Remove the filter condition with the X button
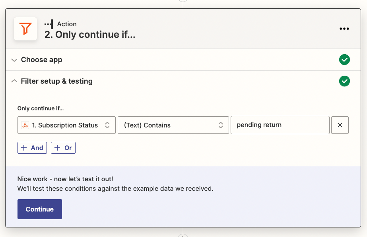The height and width of the screenshot is (237, 367). pos(340,125)
